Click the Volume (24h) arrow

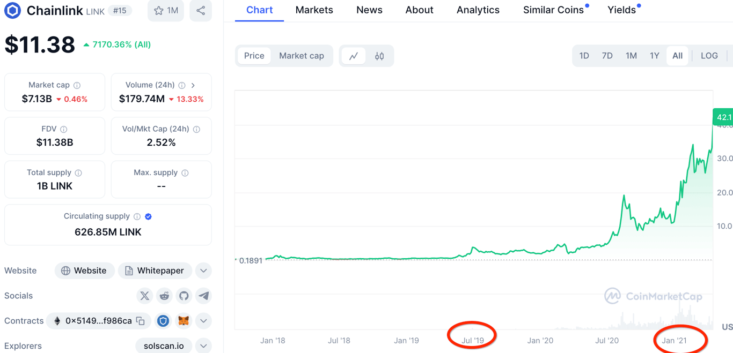click(x=193, y=85)
